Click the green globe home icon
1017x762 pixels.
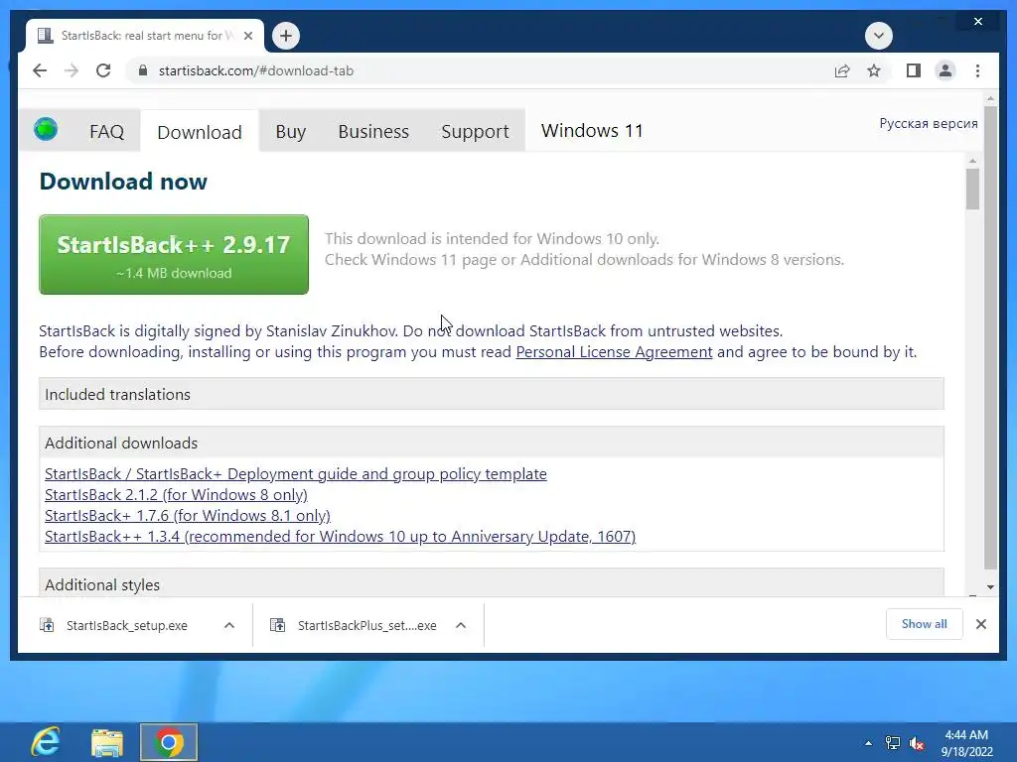pyautogui.click(x=46, y=130)
